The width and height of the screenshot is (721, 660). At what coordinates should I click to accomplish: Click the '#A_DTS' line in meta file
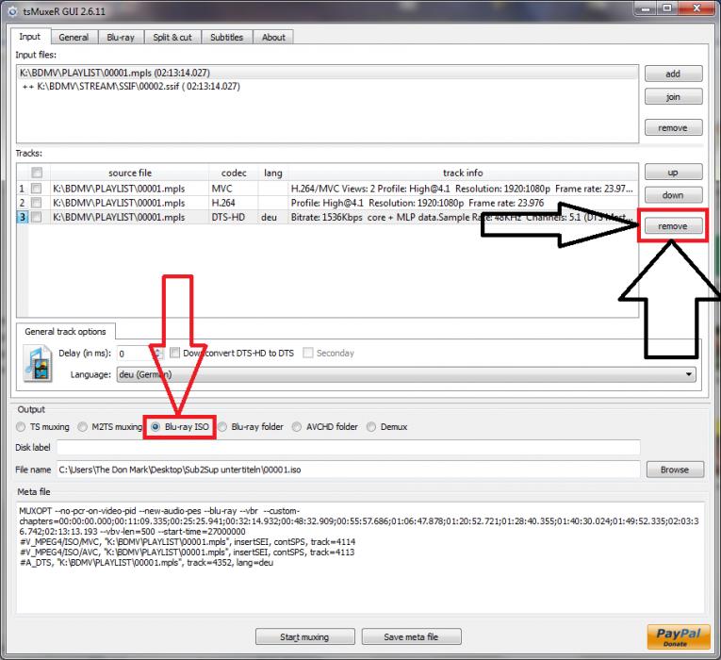pyautogui.click(x=147, y=563)
